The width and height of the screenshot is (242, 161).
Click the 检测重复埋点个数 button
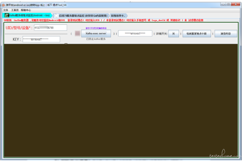[x=197, y=34]
